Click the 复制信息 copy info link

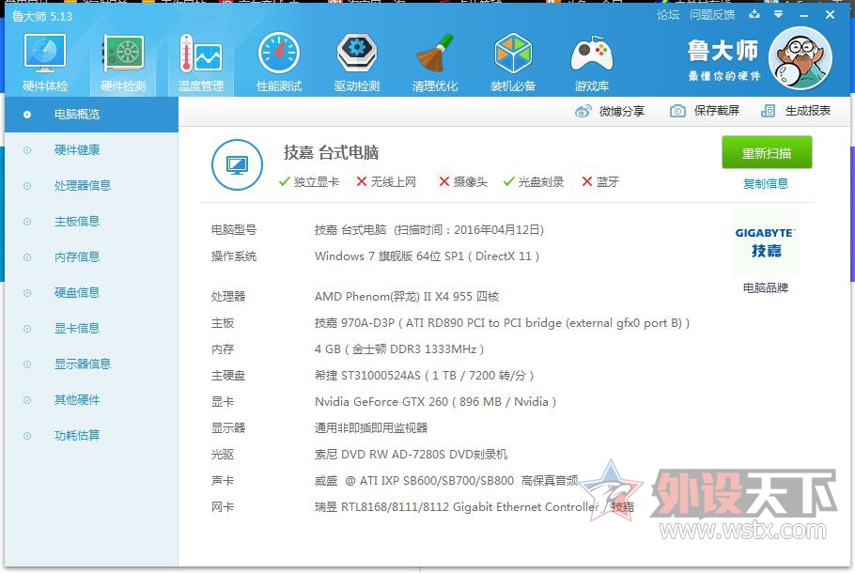pos(766,184)
